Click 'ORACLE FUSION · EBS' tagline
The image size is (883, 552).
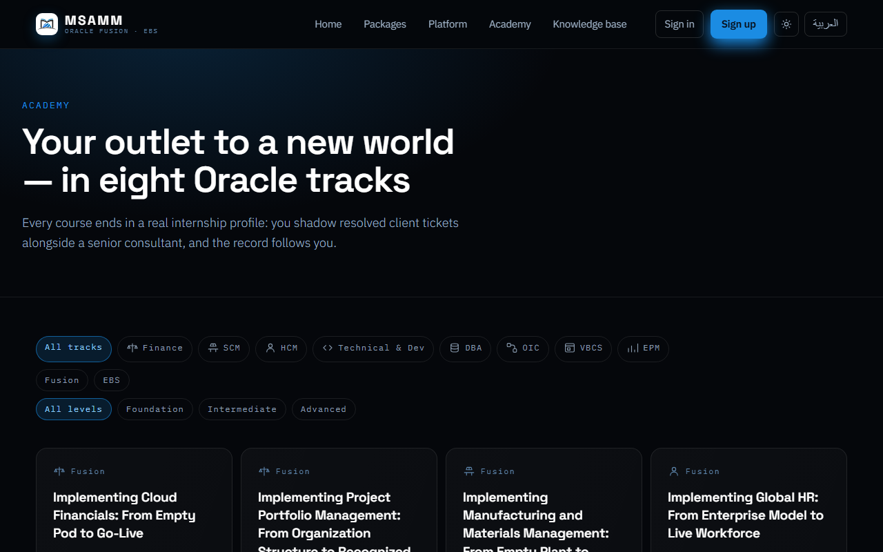[111, 32]
